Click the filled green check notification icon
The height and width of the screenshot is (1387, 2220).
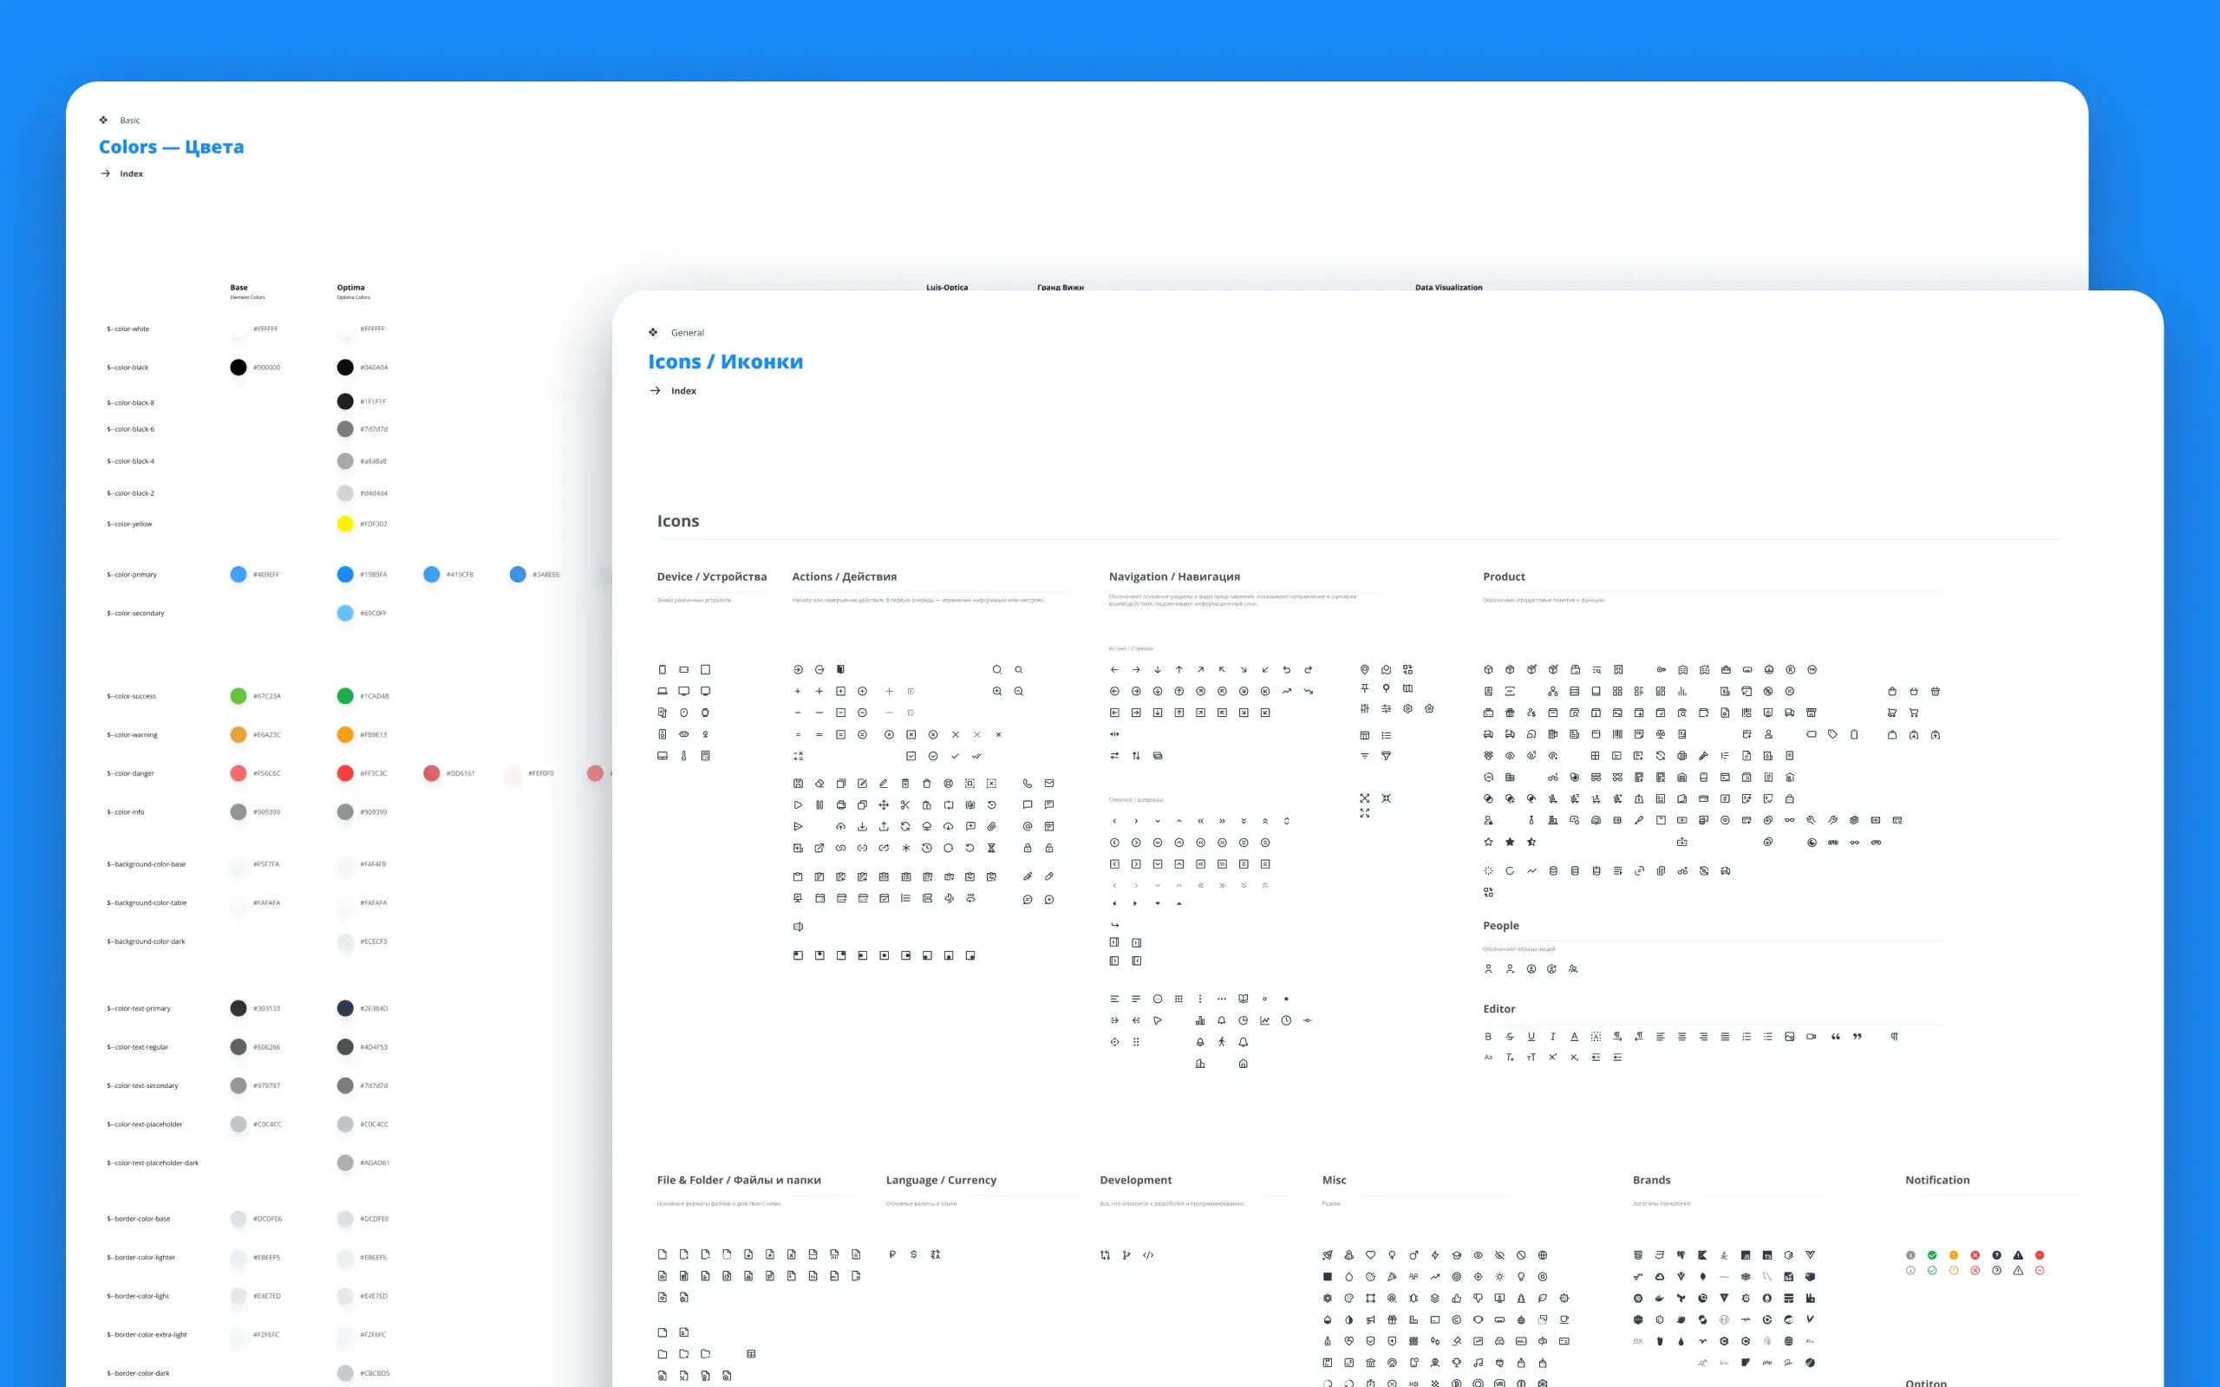[1932, 1256]
